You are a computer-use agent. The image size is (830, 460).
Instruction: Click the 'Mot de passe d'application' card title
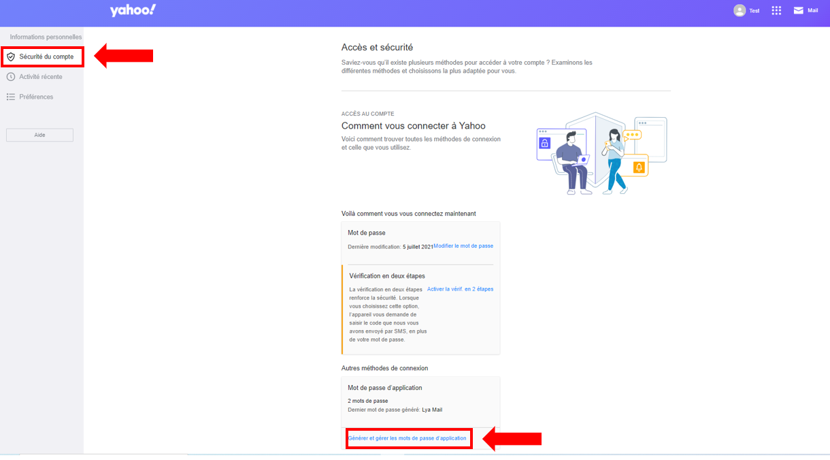coord(385,388)
